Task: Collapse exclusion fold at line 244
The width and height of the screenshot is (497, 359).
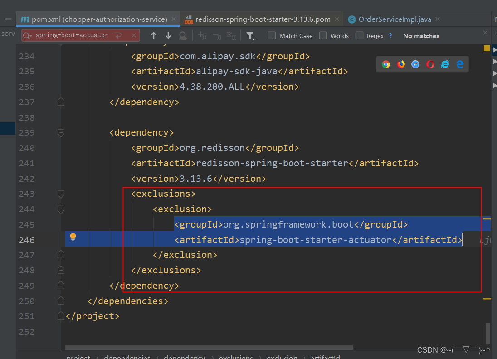Action: [x=61, y=209]
